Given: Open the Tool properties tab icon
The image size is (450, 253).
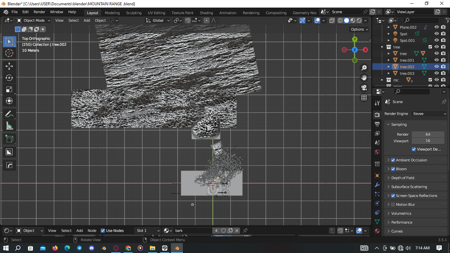Looking at the screenshot, I should [377, 103].
